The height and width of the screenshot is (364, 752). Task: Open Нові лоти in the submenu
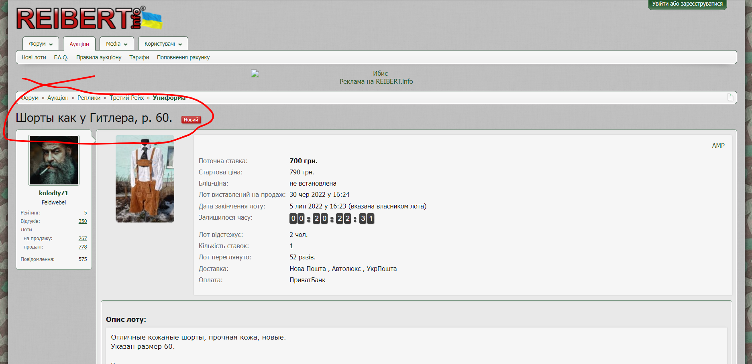(x=34, y=57)
